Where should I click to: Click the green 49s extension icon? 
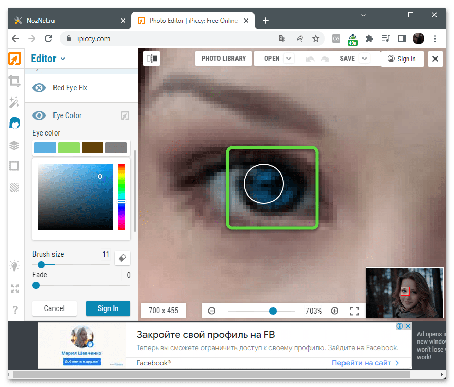(x=352, y=40)
